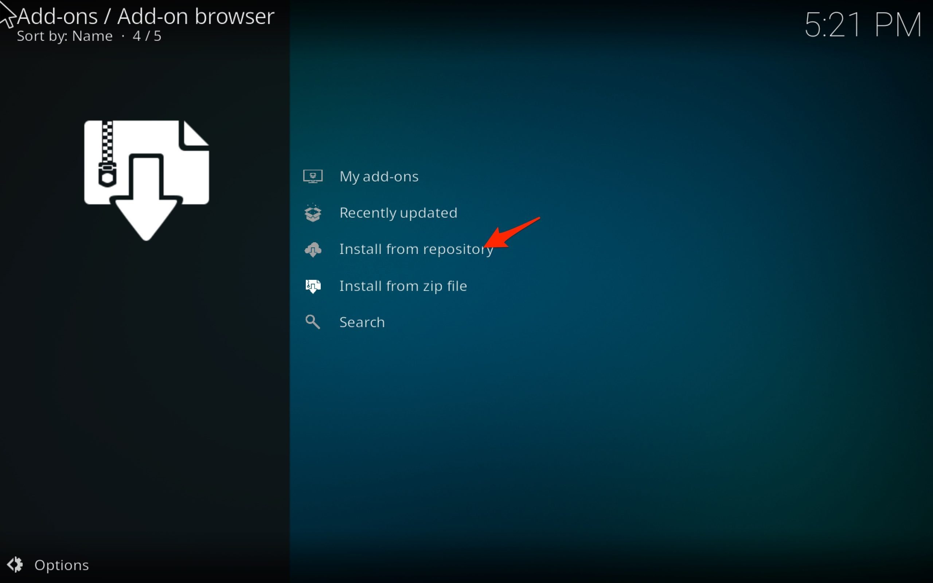Click the Install from zip file icon
933x583 pixels.
click(313, 286)
